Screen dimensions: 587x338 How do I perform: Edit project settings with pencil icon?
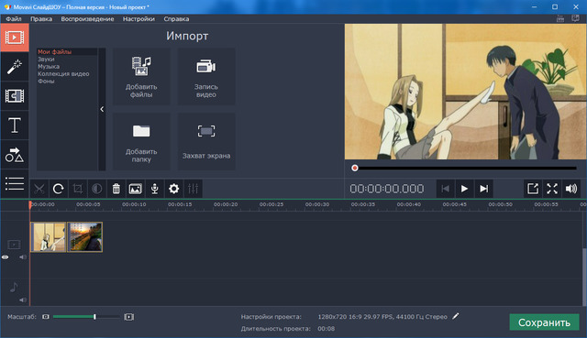point(456,316)
